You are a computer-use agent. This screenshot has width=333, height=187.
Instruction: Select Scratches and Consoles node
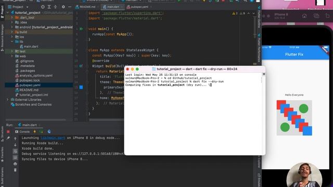tap(31, 104)
